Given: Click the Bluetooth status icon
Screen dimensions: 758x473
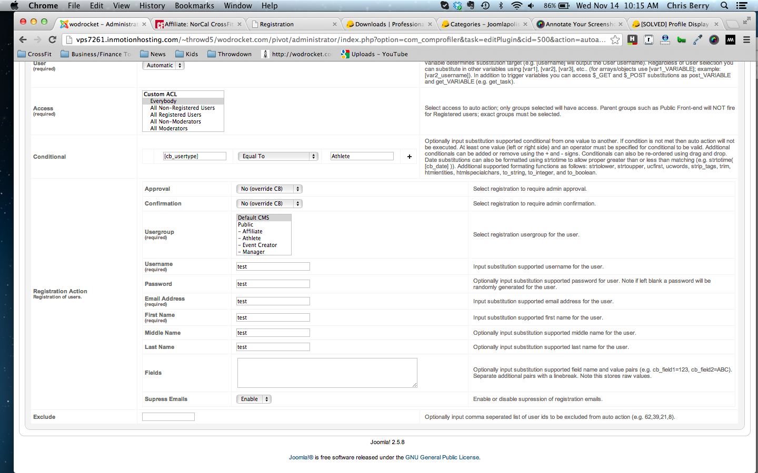Looking at the screenshot, I should 501,5.
